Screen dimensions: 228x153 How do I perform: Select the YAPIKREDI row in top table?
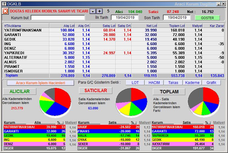point(114,53)
